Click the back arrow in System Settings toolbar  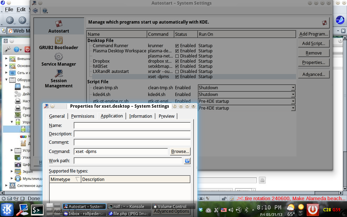coord(35,11)
